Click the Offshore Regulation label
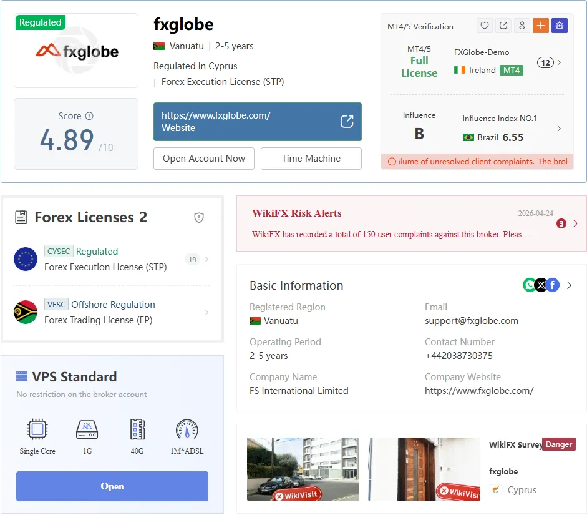 113,305
